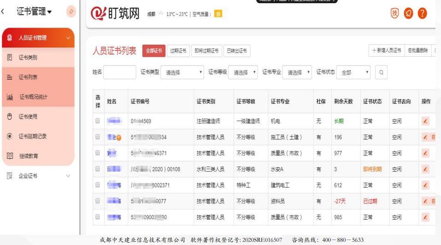Click the edit pencil icon for 机电 row
The width and height of the screenshot is (441, 245).
(x=425, y=121)
